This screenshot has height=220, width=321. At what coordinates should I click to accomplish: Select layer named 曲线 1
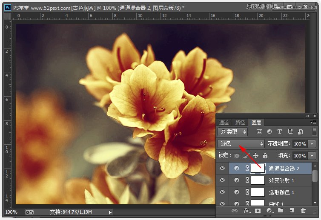276,203
